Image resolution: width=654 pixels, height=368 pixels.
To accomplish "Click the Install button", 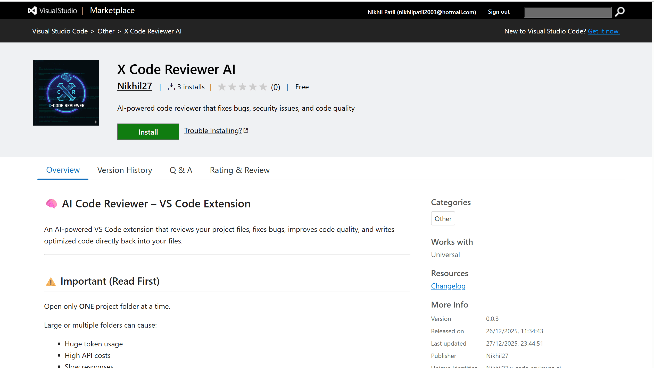I will [x=148, y=132].
